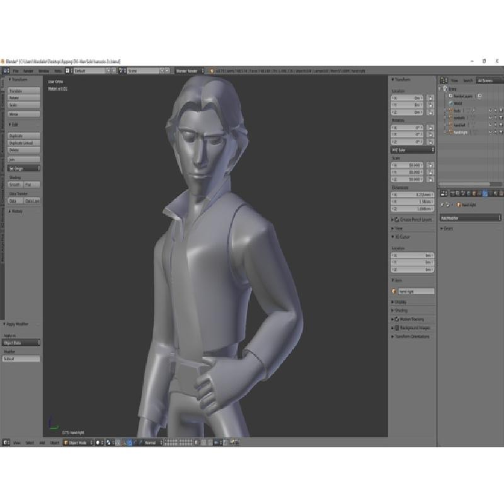Open the XYZ Euler rotation mode dropdown
504x504 pixels.
coord(413,150)
